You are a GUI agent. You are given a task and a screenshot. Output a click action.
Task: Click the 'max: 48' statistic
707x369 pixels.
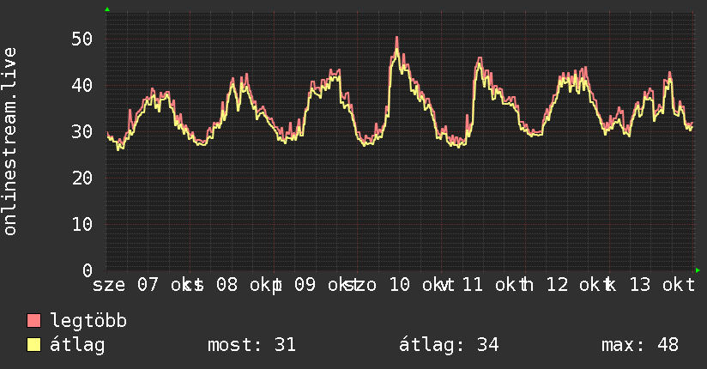click(x=640, y=345)
